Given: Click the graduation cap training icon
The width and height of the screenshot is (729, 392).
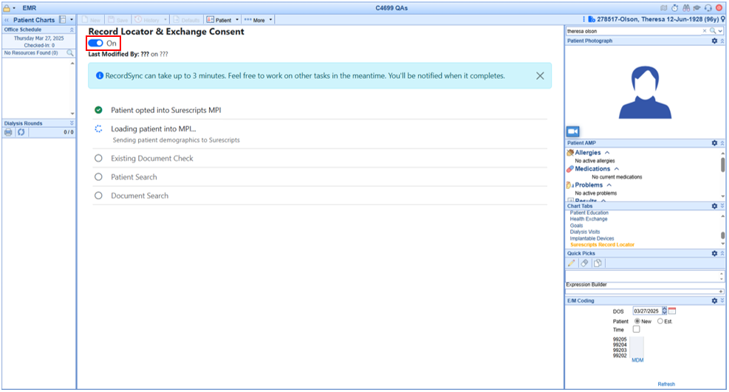Looking at the screenshot, I should click(697, 8).
